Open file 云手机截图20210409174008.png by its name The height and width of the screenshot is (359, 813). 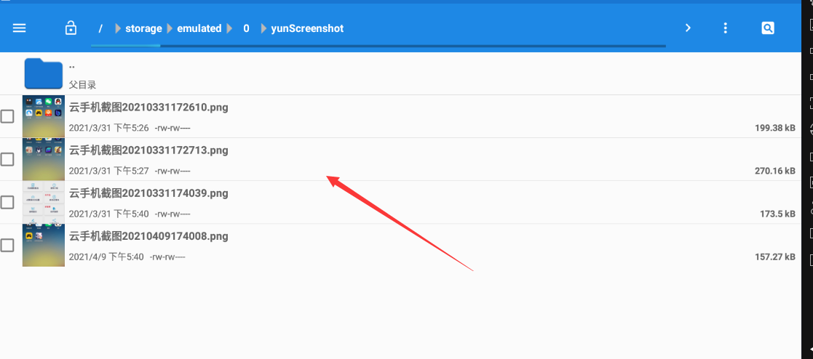[x=148, y=236]
